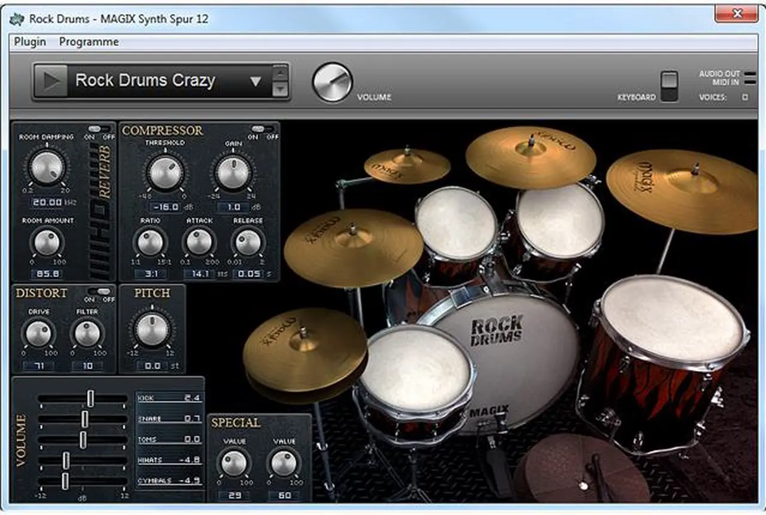Image resolution: width=766 pixels, height=515 pixels.
Task: Click the Room Amount knob
Action: point(47,243)
